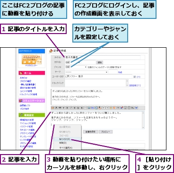This screenshot has width=174, height=173.
Task: Click the first orange icon in editor toolbar
Action: point(52,108)
